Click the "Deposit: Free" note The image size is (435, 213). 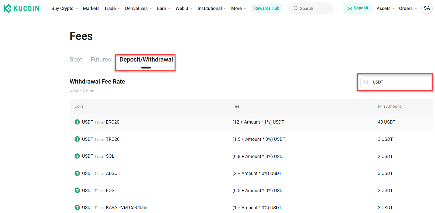point(82,91)
